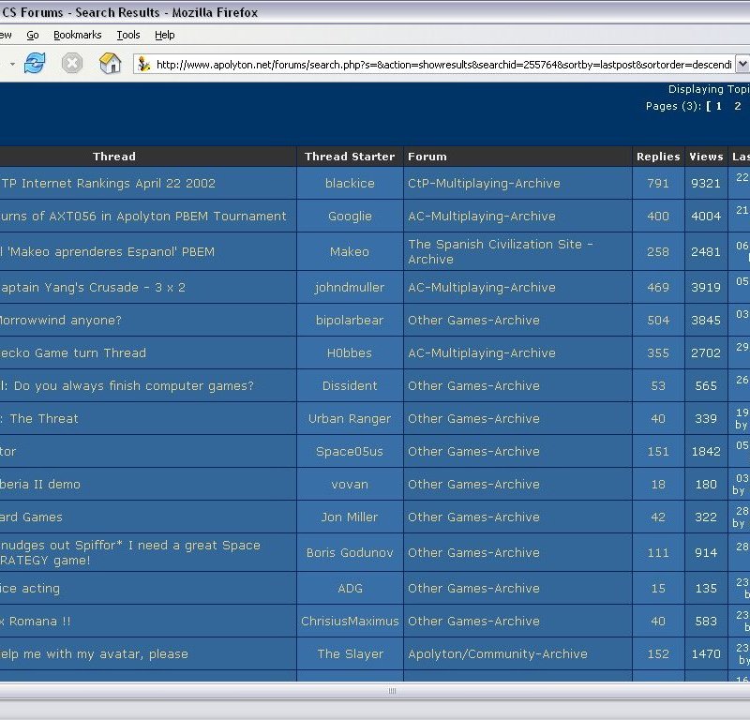Go to page 2 of results
This screenshot has height=720, width=750.
pyautogui.click(x=738, y=106)
